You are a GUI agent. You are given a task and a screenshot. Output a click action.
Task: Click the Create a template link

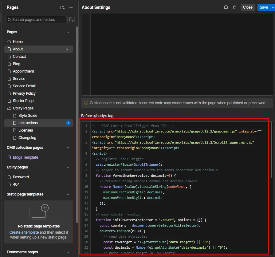[24, 232]
